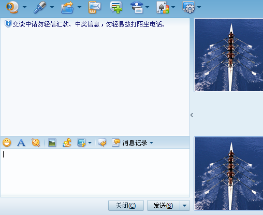Viewport: 263px width, 215px height.
Task: Open the report police-hat icon
Action: 137,7
